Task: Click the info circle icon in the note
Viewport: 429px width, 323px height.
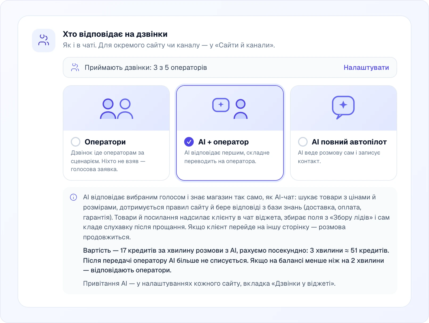Action: point(73,197)
